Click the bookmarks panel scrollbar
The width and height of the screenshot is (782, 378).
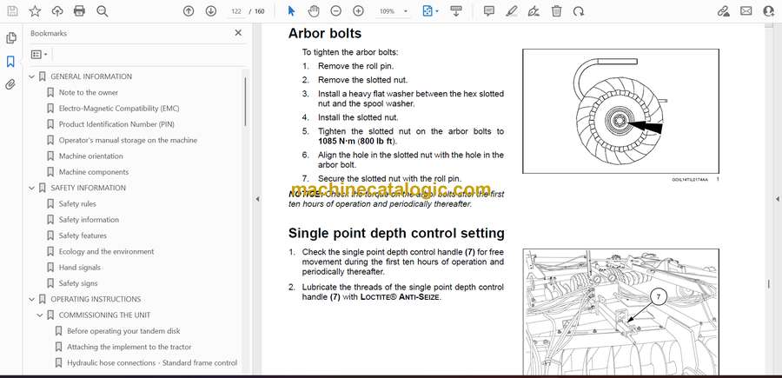coord(245,103)
